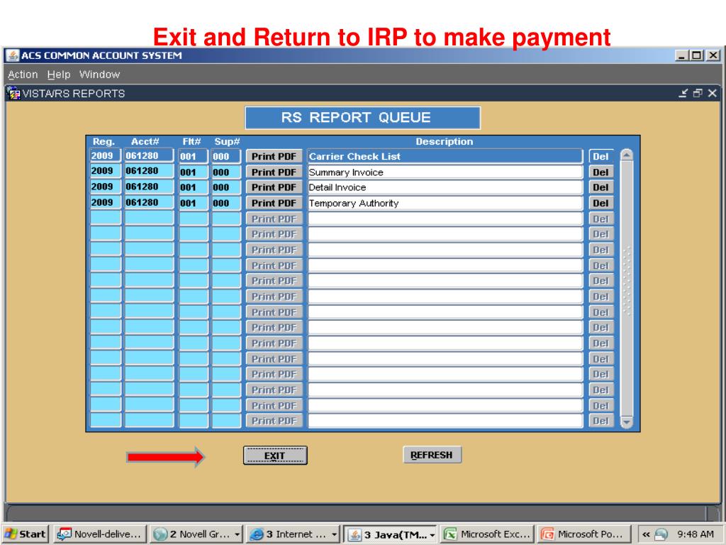Switch to Novell-delivered taskbar item

(100, 534)
